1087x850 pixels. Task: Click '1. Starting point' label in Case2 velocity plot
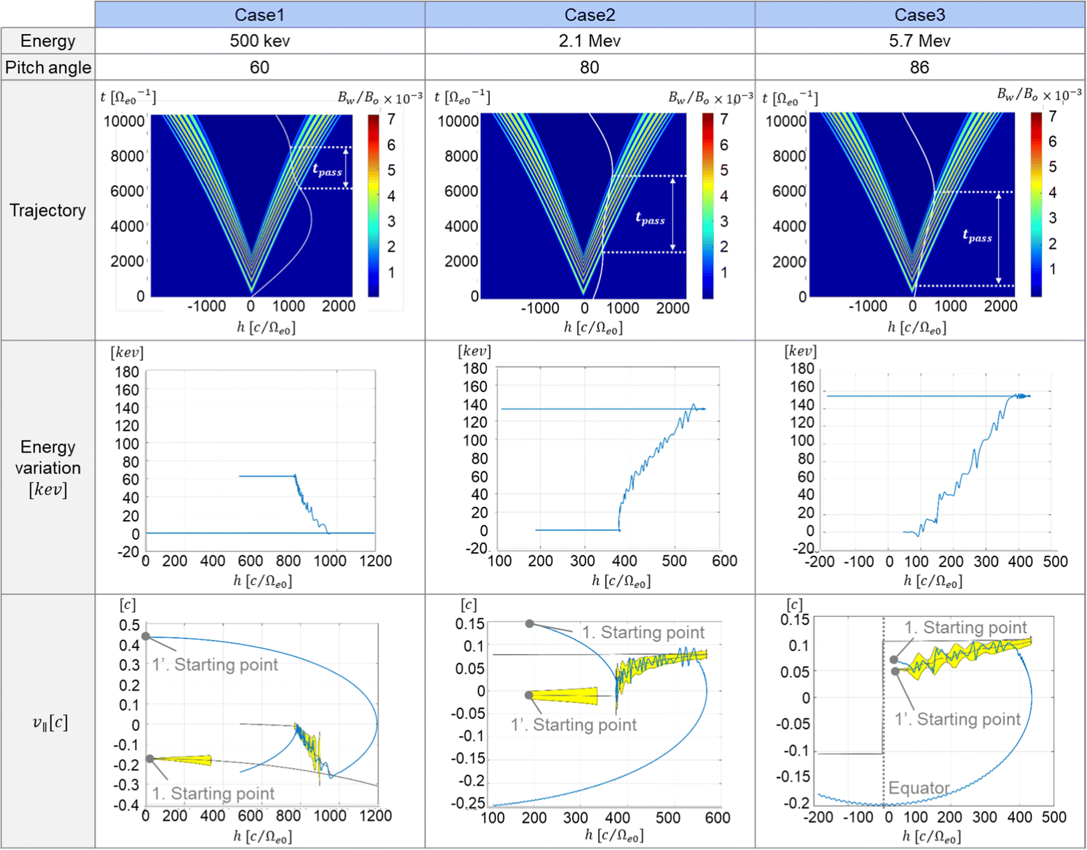click(643, 632)
